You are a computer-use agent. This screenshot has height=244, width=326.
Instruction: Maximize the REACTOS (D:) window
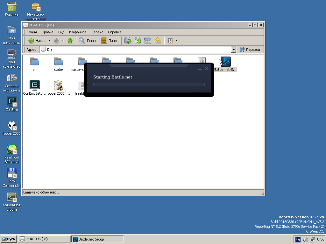[x=255, y=25]
